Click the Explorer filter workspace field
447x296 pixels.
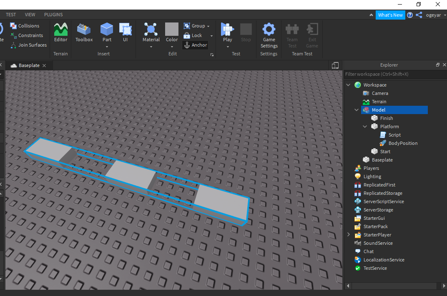395,74
